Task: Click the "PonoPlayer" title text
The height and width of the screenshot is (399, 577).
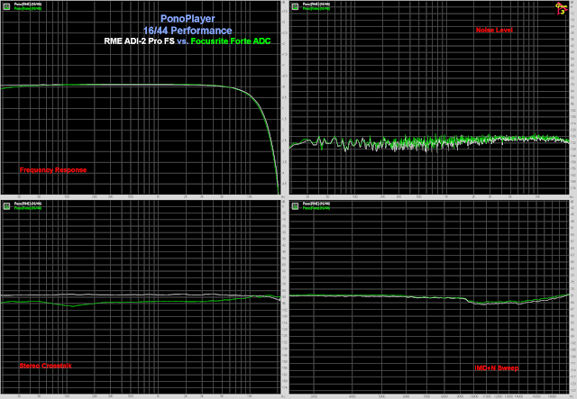Action: point(188,19)
